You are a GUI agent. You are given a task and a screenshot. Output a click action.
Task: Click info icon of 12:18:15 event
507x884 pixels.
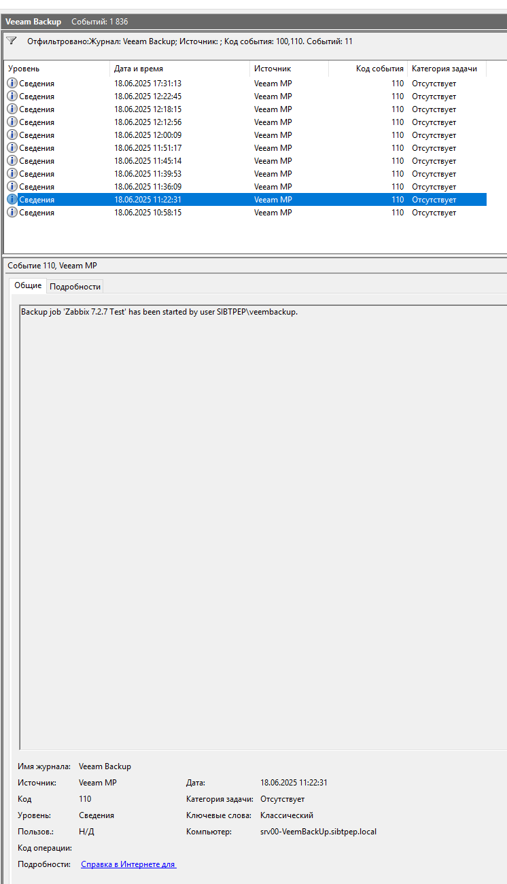(12, 109)
